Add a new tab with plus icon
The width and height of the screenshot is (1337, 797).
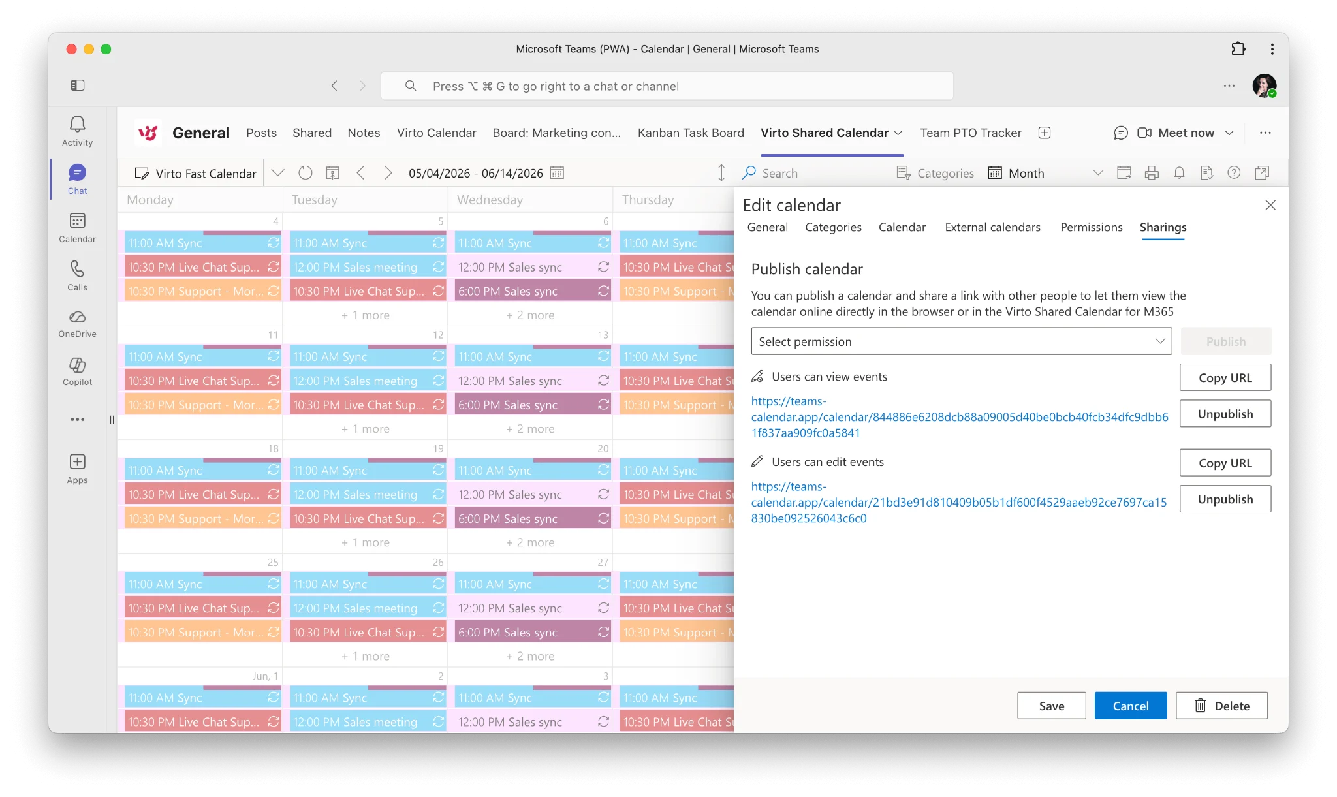[x=1044, y=133]
